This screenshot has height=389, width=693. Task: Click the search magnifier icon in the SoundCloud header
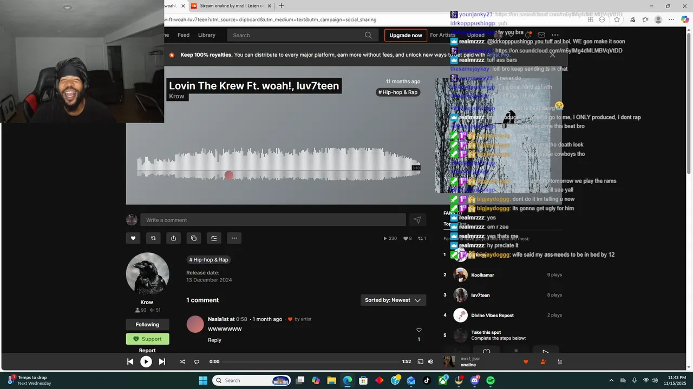(x=368, y=35)
